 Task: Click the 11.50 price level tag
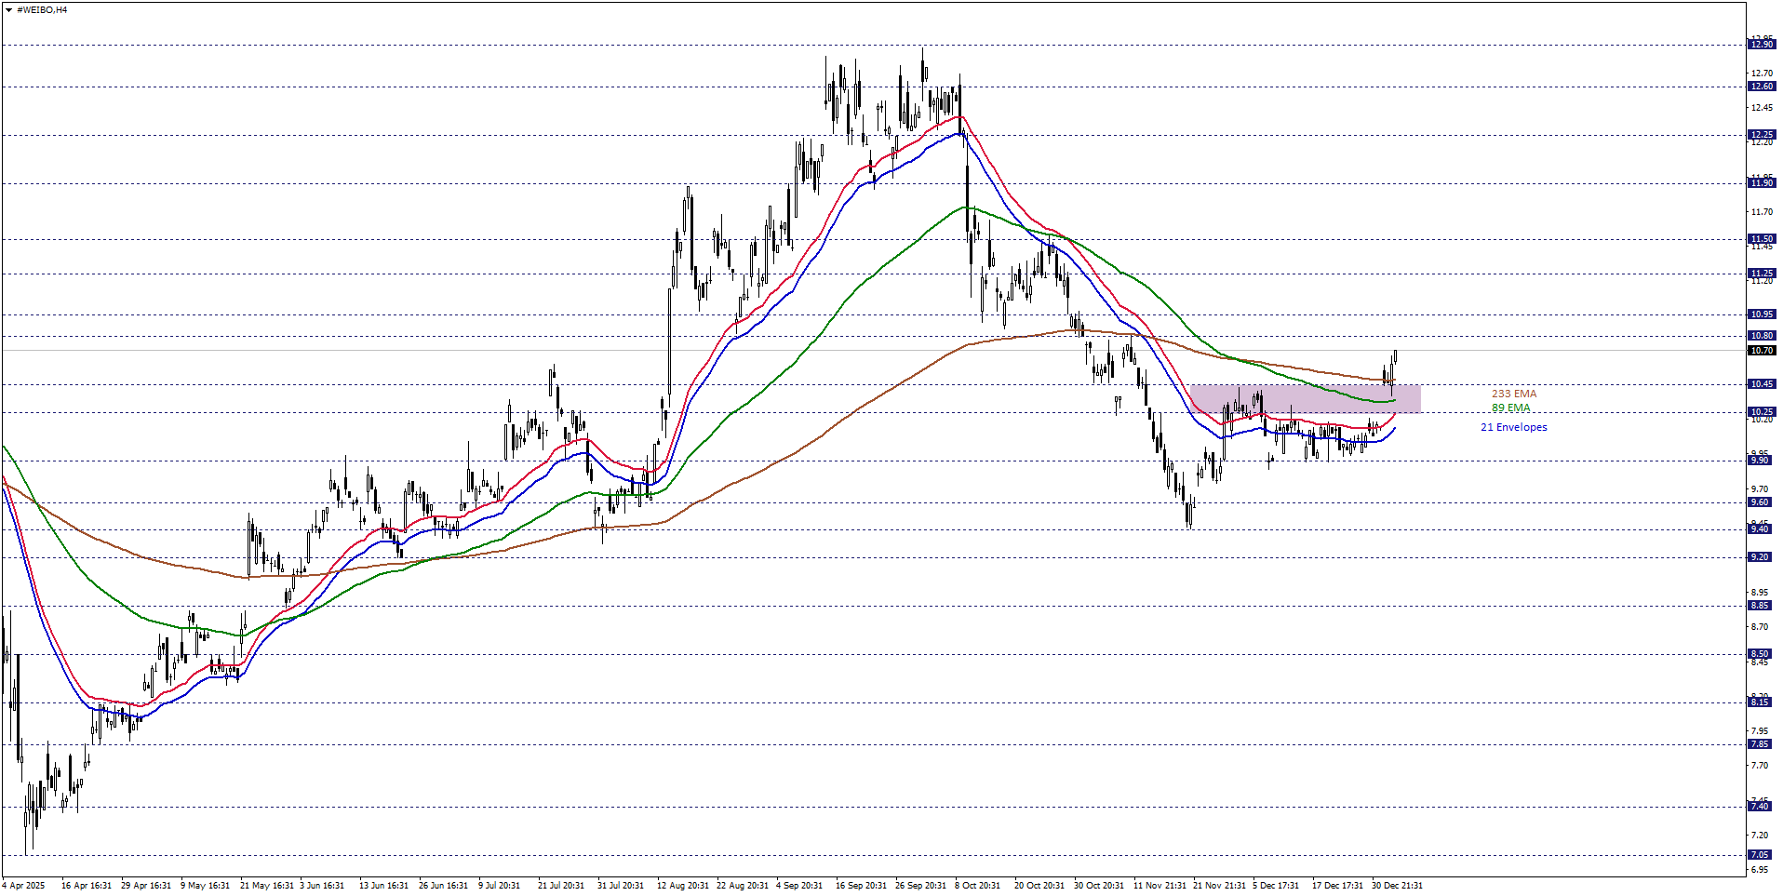point(1762,239)
